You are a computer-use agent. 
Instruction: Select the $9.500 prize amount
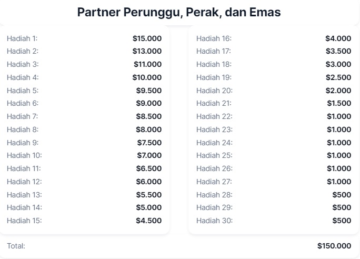(x=149, y=91)
